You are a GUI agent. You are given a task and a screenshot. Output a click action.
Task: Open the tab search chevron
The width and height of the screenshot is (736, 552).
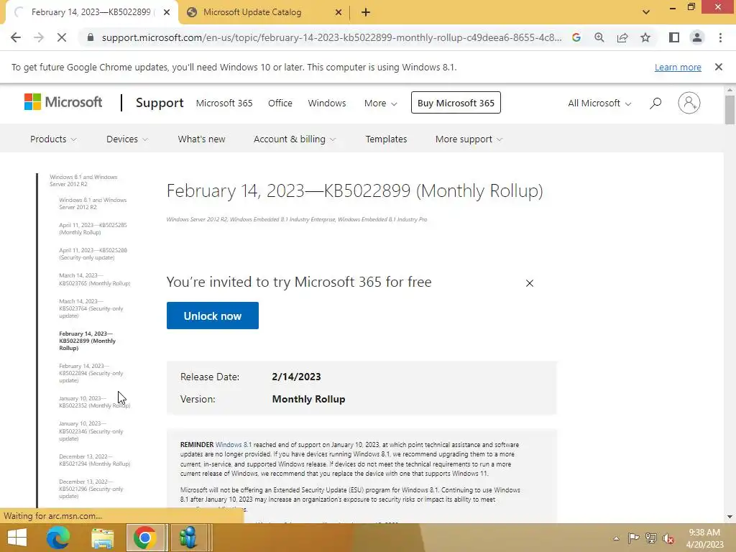646,12
